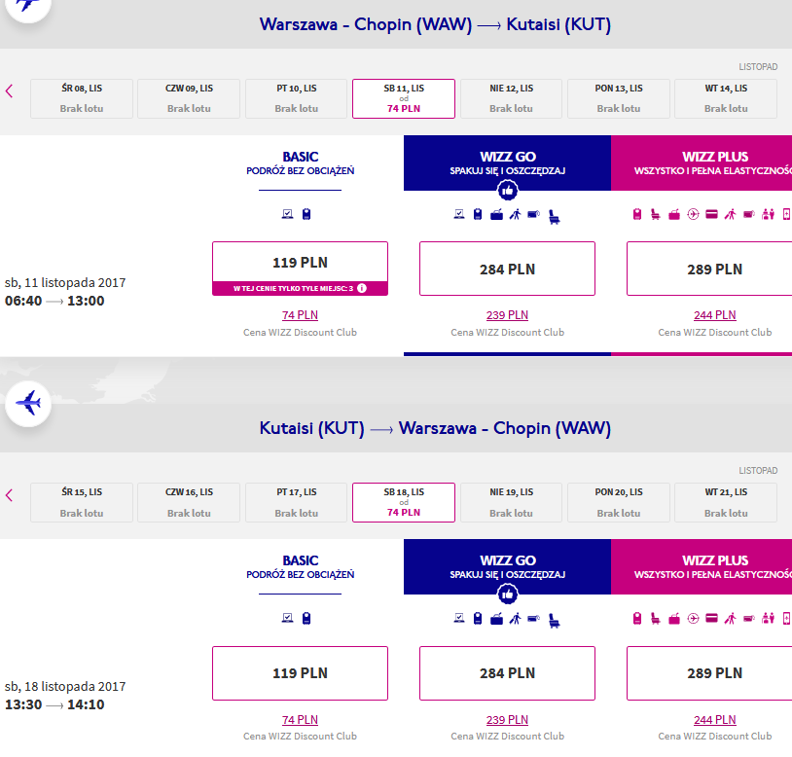Select return date PT 17, LIS
The image size is (792, 757).
297,502
